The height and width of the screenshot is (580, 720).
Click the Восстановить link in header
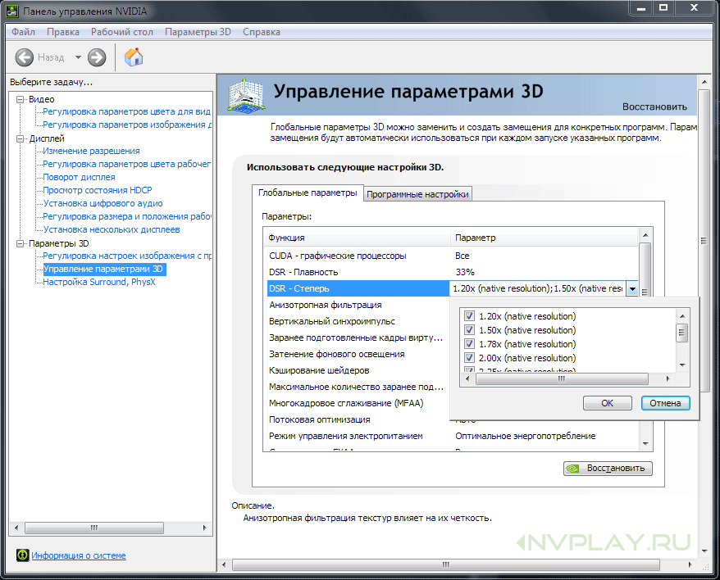tap(654, 106)
